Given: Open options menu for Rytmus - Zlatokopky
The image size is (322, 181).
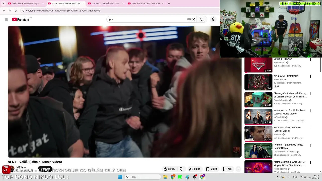Looking at the screenshot, I should coord(310,145).
